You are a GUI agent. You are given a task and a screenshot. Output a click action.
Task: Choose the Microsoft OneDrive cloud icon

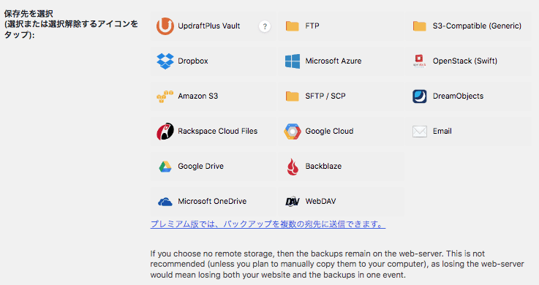[165, 202]
